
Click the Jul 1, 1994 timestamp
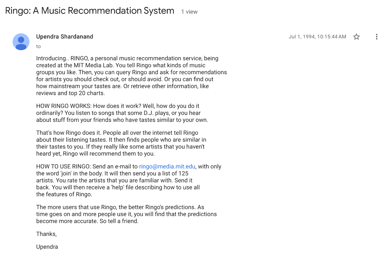click(317, 37)
